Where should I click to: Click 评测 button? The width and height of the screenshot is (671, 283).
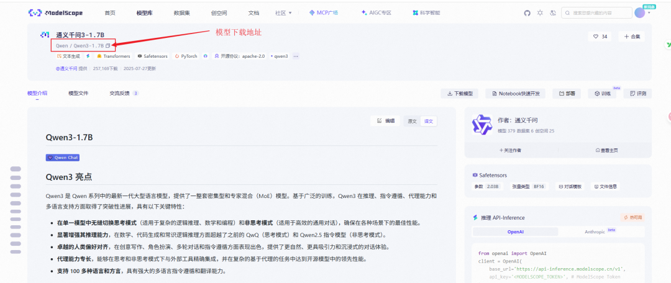pos(637,94)
